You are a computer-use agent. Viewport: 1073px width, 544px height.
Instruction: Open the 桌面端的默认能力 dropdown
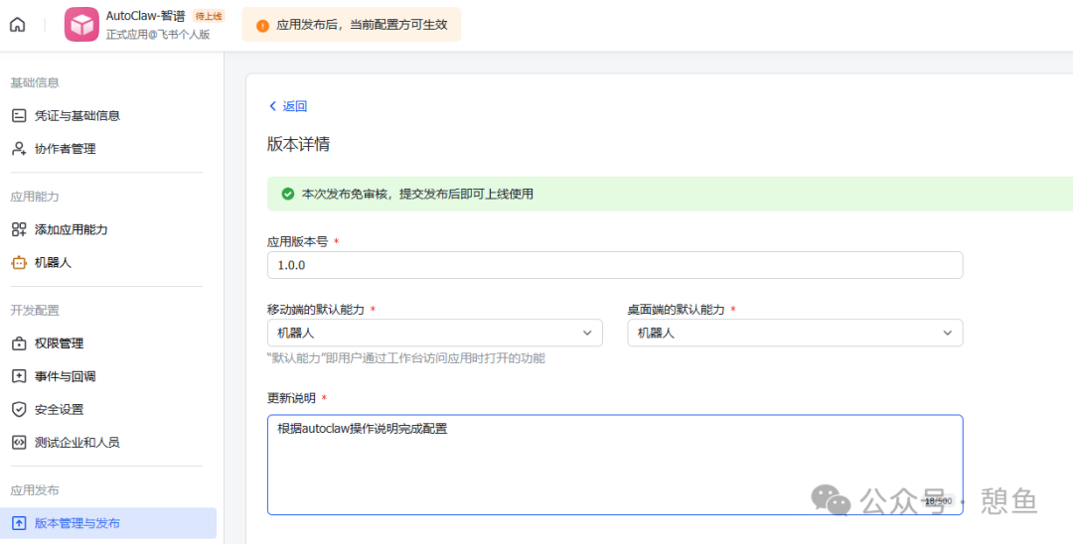click(x=795, y=333)
